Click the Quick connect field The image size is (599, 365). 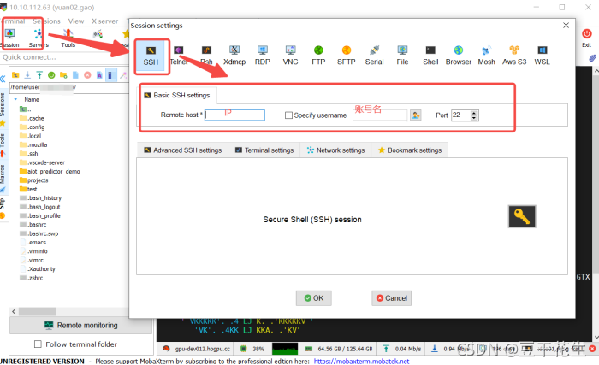65,57
